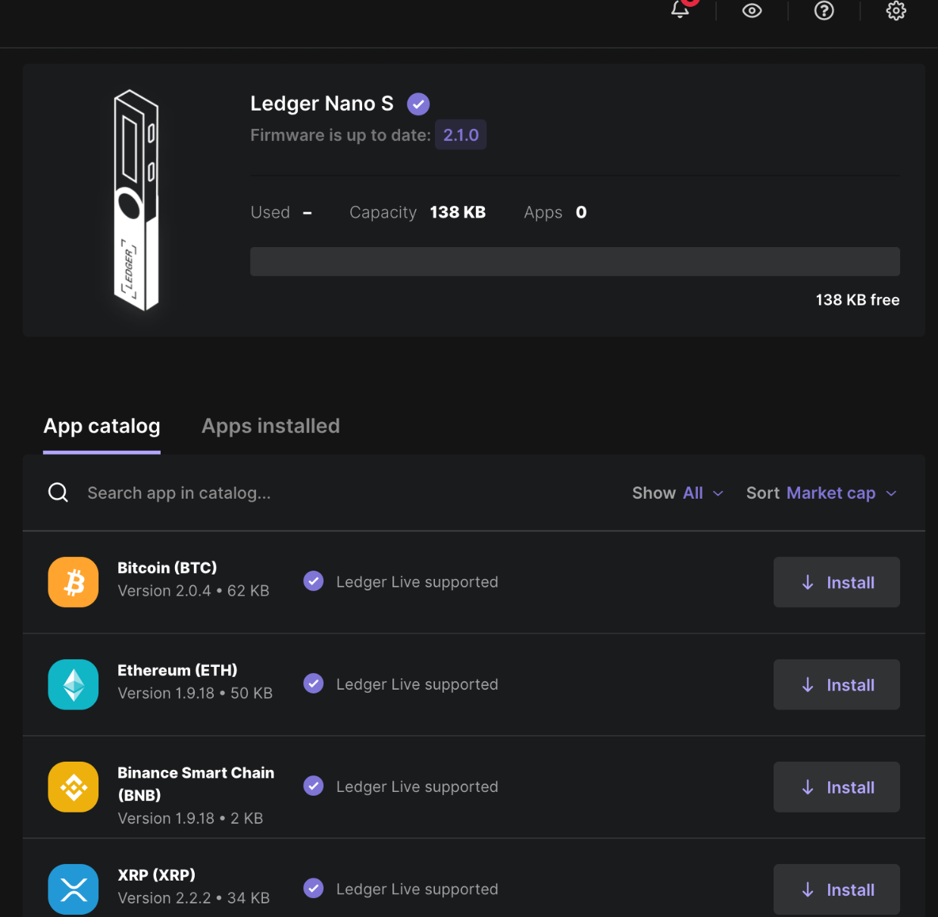Switch to the Apps installed tab
Screen dimensions: 938x917
click(x=270, y=426)
